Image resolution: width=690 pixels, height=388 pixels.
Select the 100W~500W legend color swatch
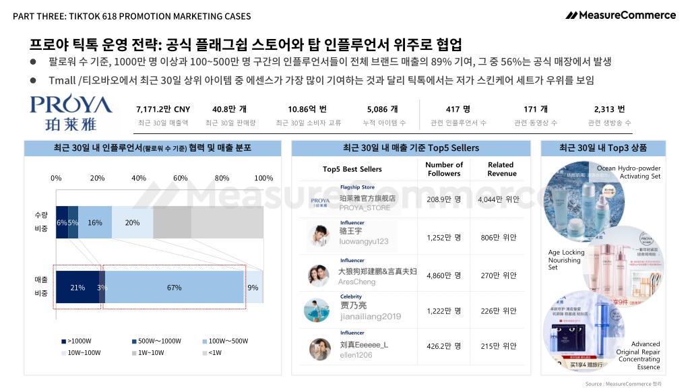pyautogui.click(x=205, y=342)
